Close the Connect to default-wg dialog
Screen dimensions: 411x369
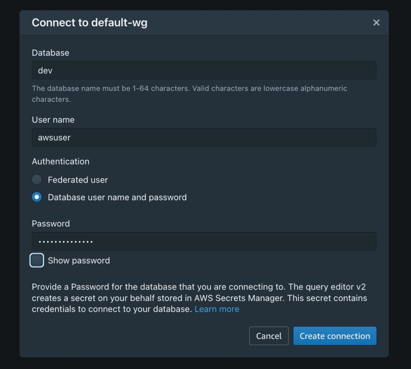point(376,23)
